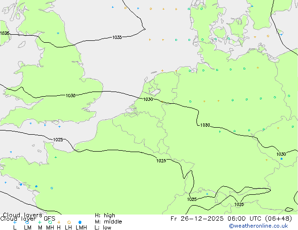Click the 1030 isobar label over southern England
The height and width of the screenshot is (230, 298).
(71, 96)
